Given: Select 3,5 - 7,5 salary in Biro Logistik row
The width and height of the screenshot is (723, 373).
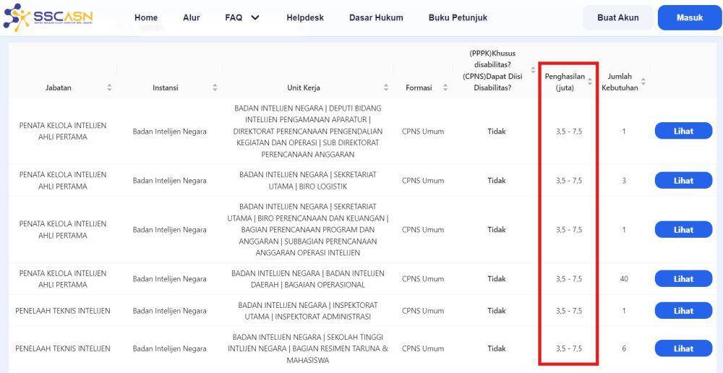Looking at the screenshot, I should tap(569, 181).
